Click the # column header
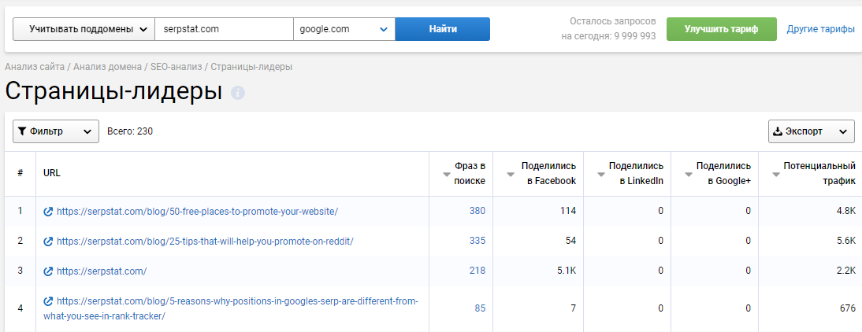Screen dimensions: 862x332 20,173
